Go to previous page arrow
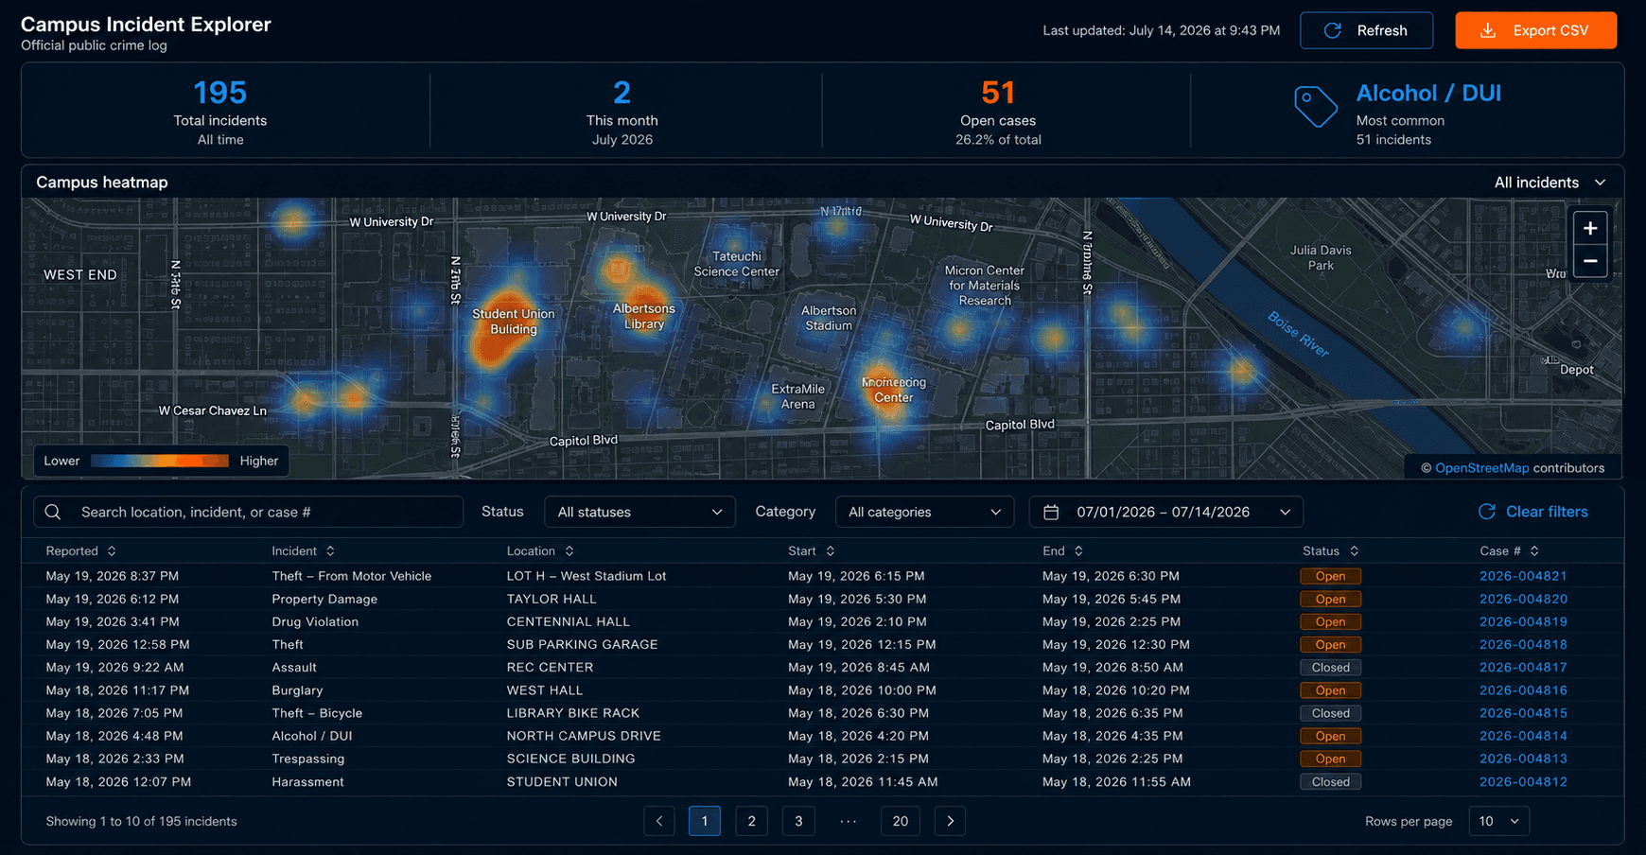Screen dimensions: 1646x855 (659, 821)
